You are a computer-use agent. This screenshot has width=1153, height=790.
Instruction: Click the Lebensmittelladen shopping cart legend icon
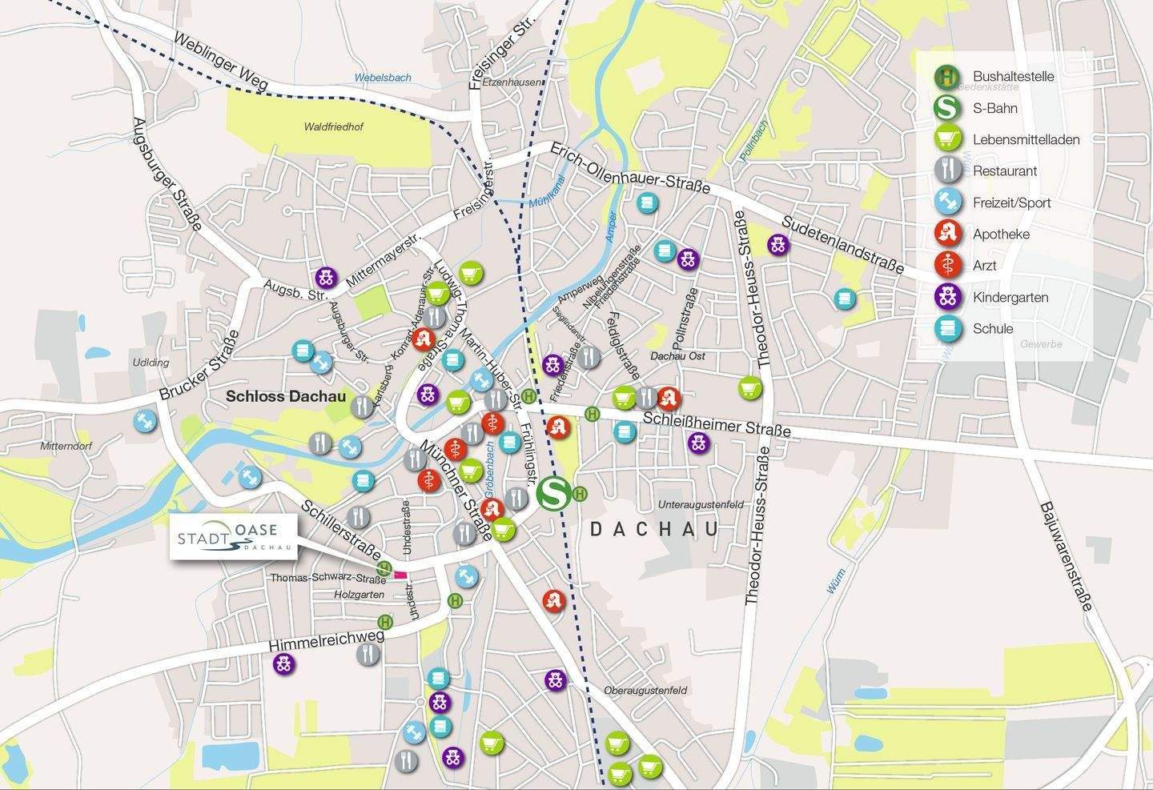pyautogui.click(x=947, y=139)
